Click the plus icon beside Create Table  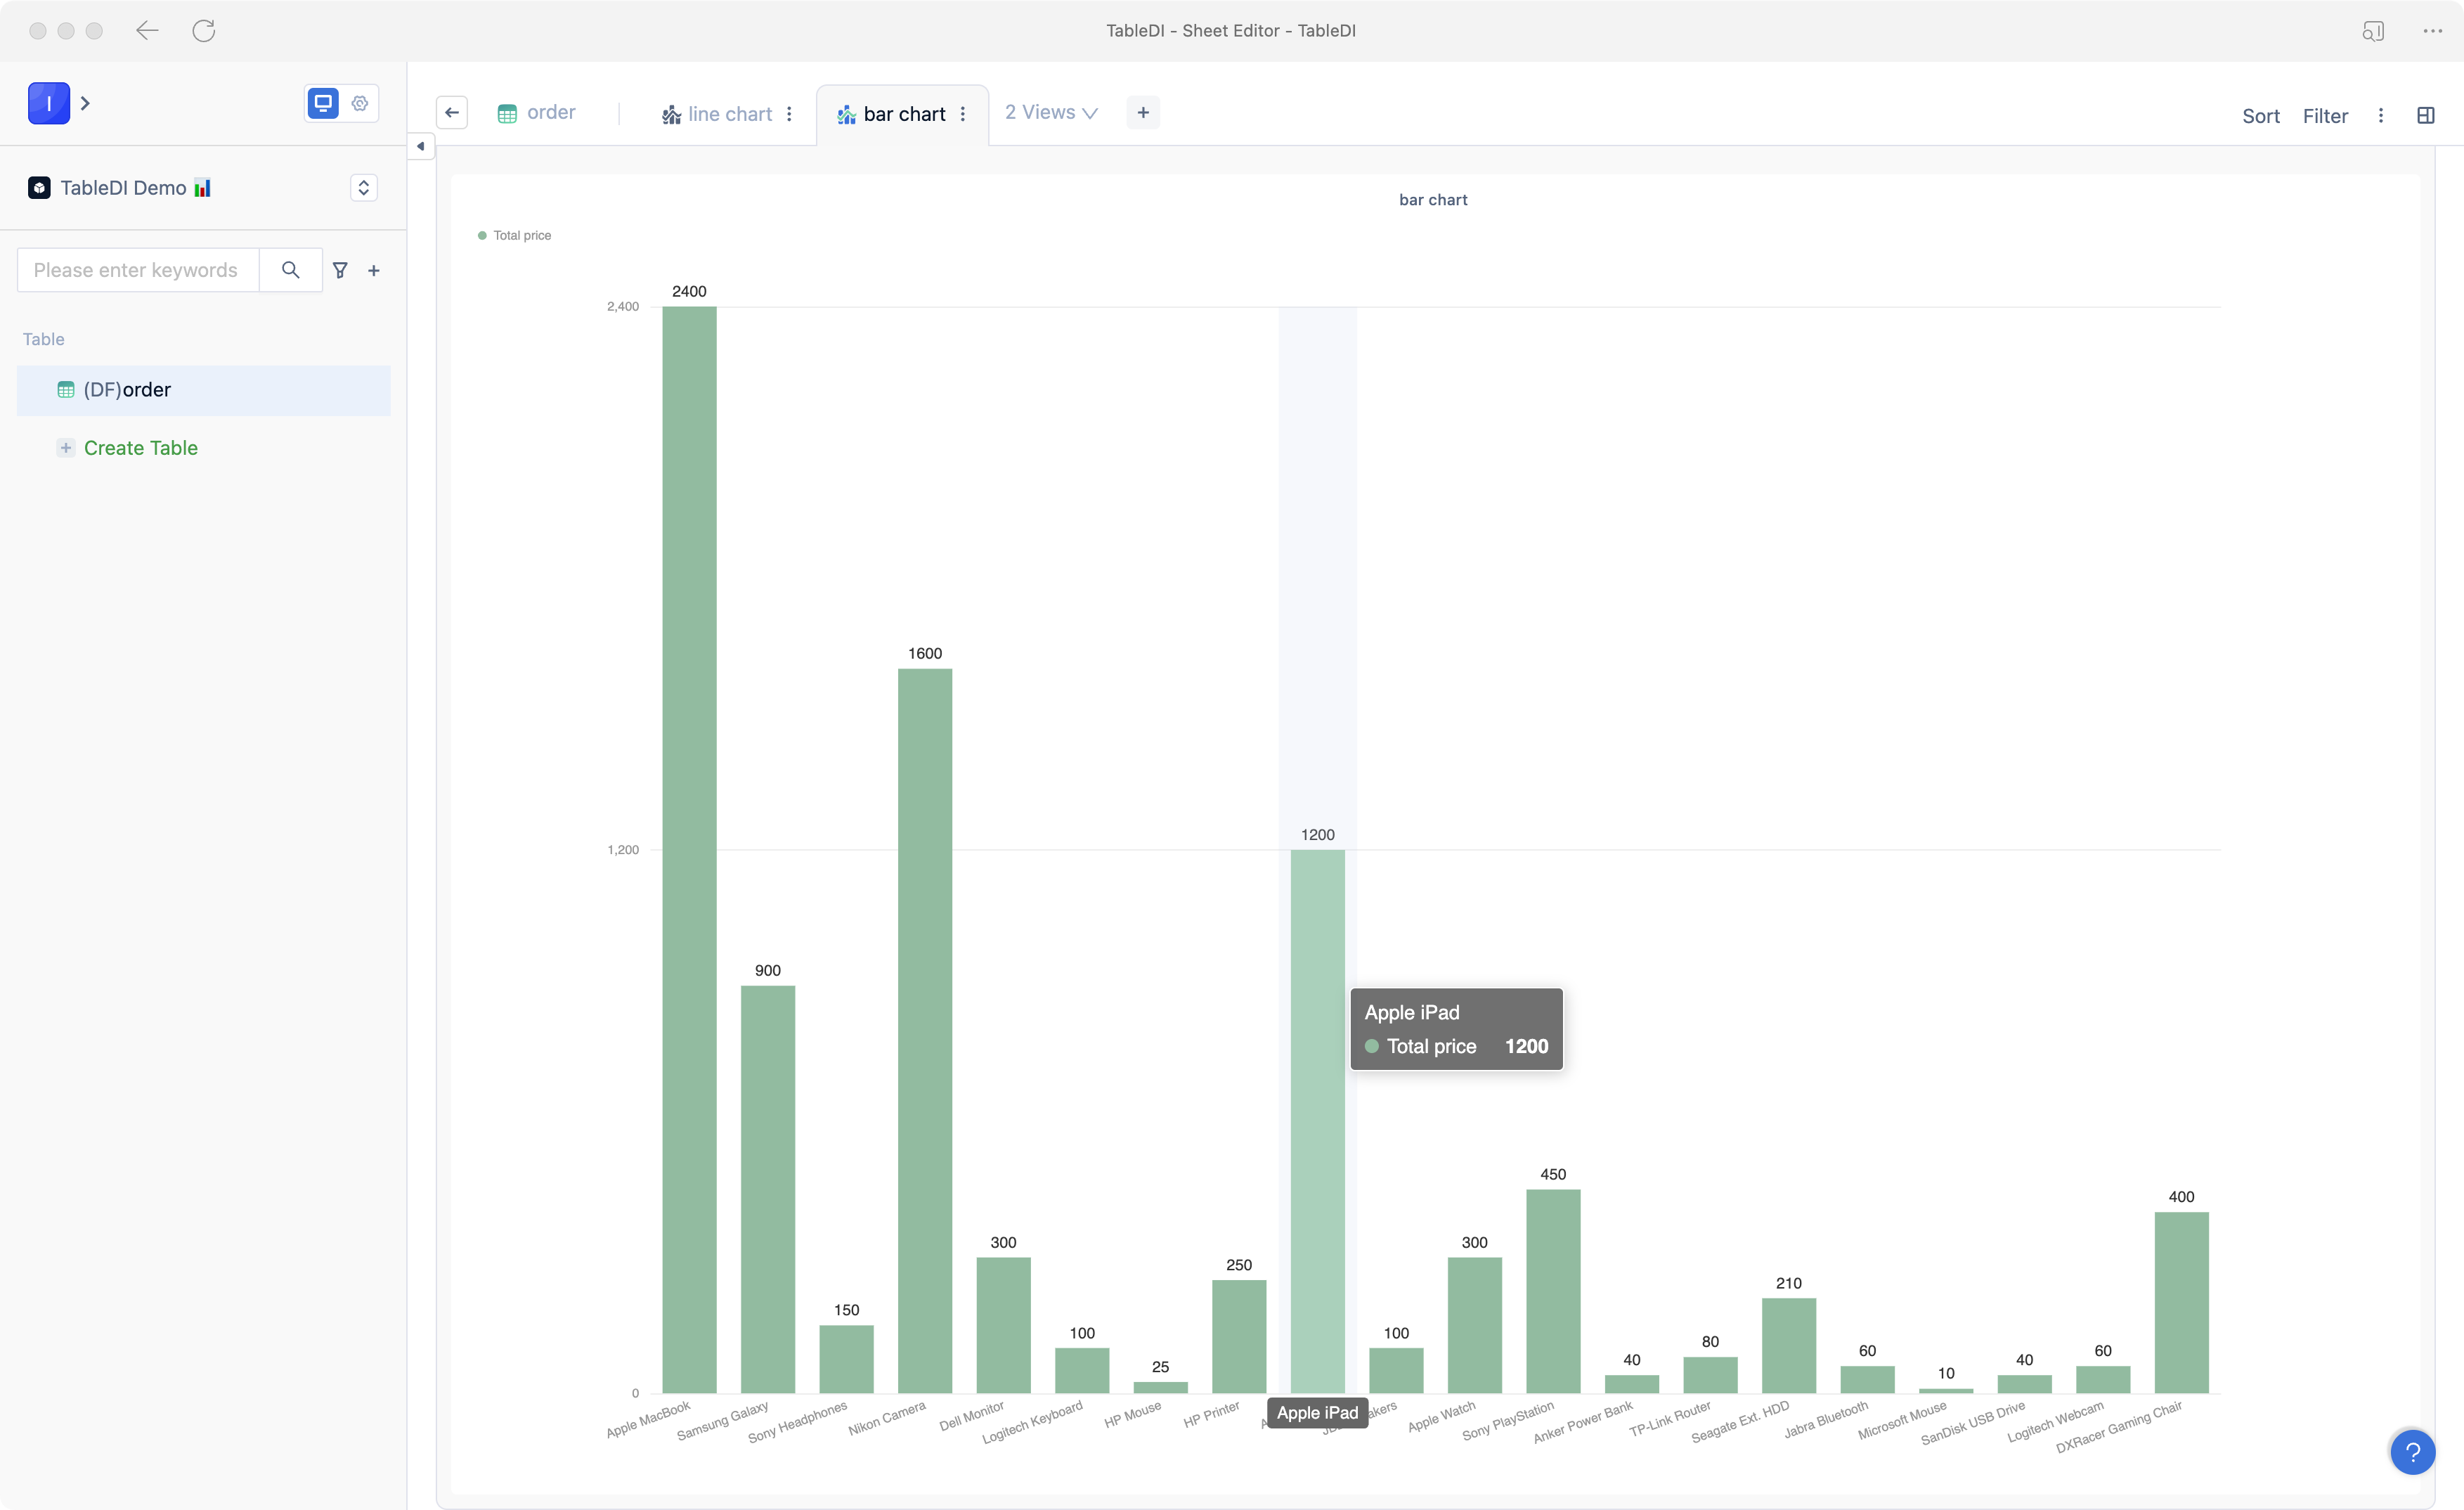pos(66,448)
